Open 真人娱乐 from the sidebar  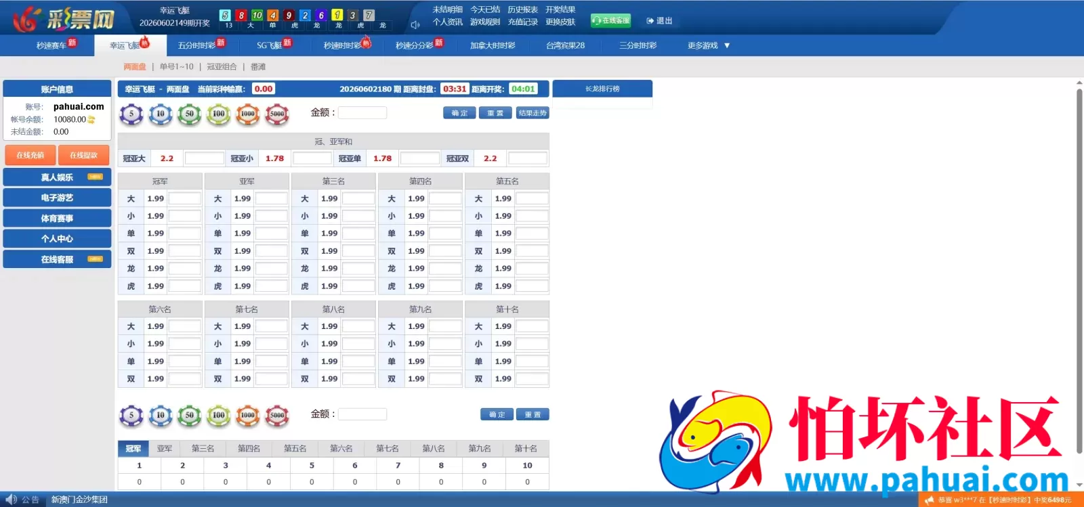(x=57, y=177)
